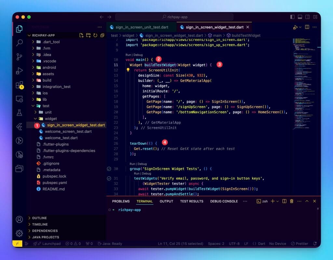The image size is (333, 260).
Task: Select sign_in_screen_widget_test.dart tab
Action: tap(214, 27)
